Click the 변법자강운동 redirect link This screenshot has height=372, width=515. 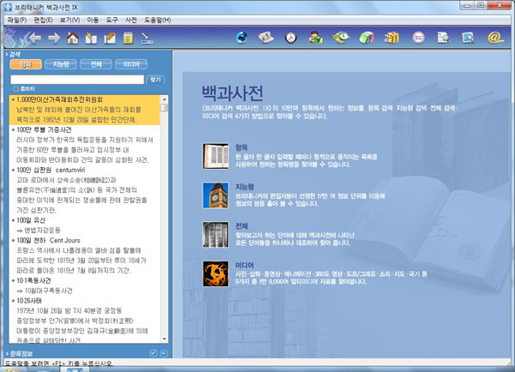43,231
